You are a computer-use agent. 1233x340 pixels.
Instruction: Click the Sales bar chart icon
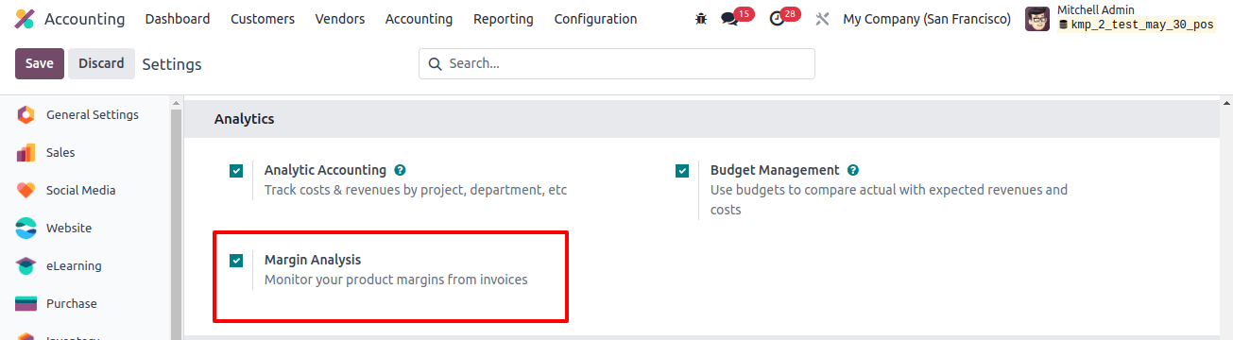click(x=26, y=153)
